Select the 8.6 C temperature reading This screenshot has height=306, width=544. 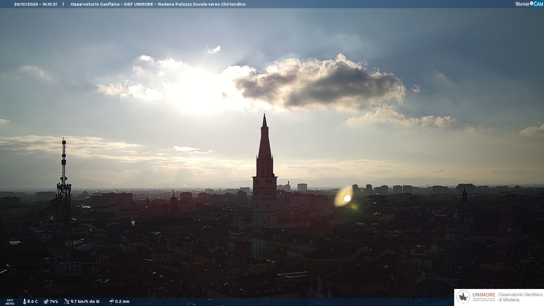click(33, 301)
